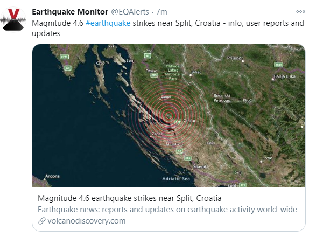The width and height of the screenshot is (309, 237).
Task: Click the A1 highway badge near Senj
Action: [x=148, y=56]
